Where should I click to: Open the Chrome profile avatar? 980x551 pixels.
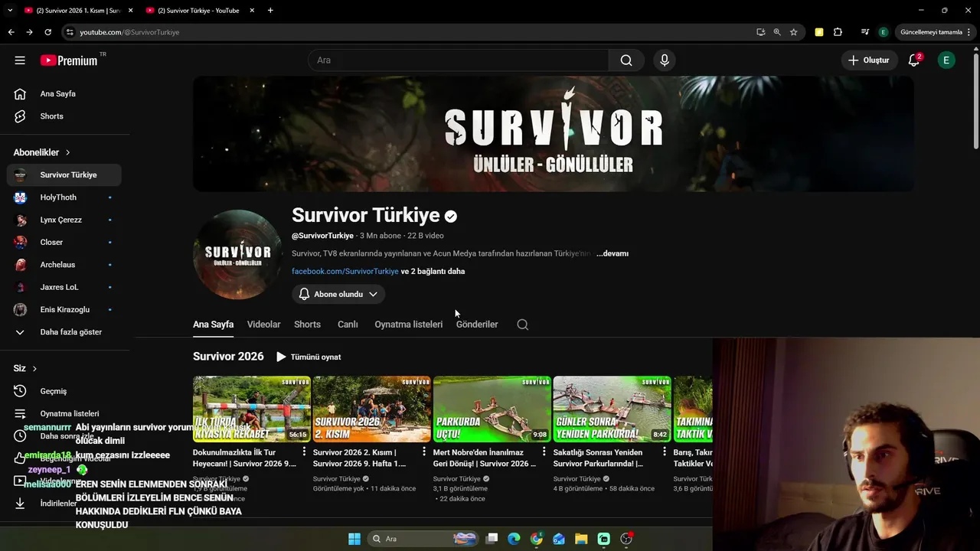click(883, 32)
